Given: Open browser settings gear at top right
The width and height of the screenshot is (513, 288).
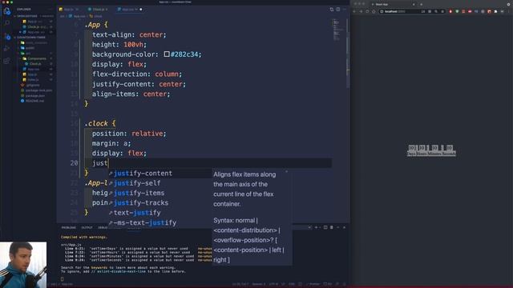Looking at the screenshot, I should click(509, 4).
